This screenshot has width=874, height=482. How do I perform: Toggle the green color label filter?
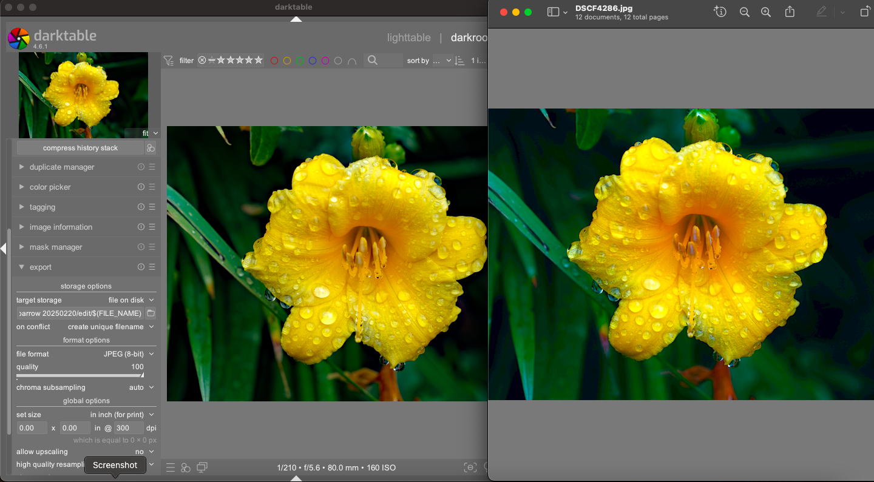click(300, 61)
